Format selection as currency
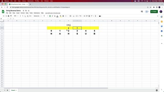The width and height of the screenshot is (164, 92). coord(20,16)
